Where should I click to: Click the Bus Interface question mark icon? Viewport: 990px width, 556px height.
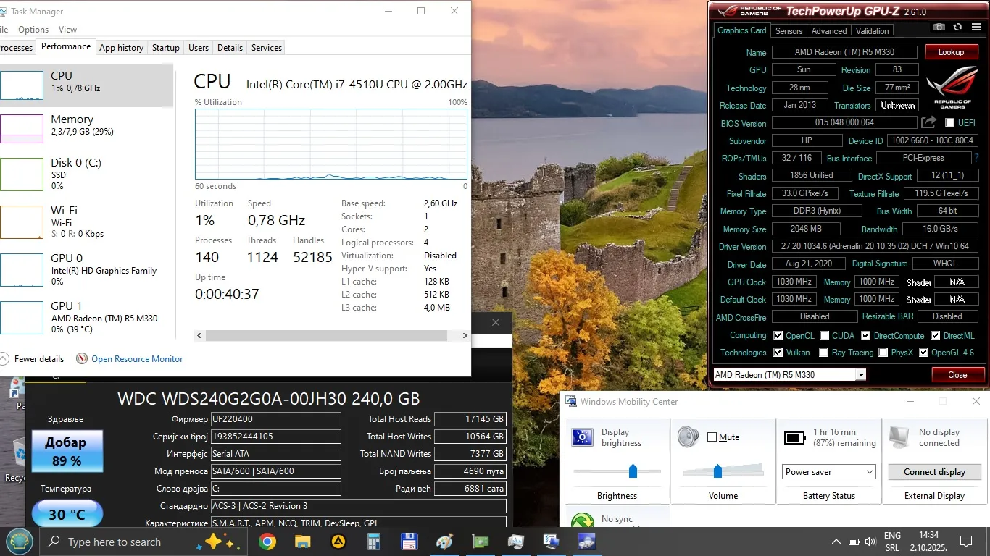click(x=976, y=158)
